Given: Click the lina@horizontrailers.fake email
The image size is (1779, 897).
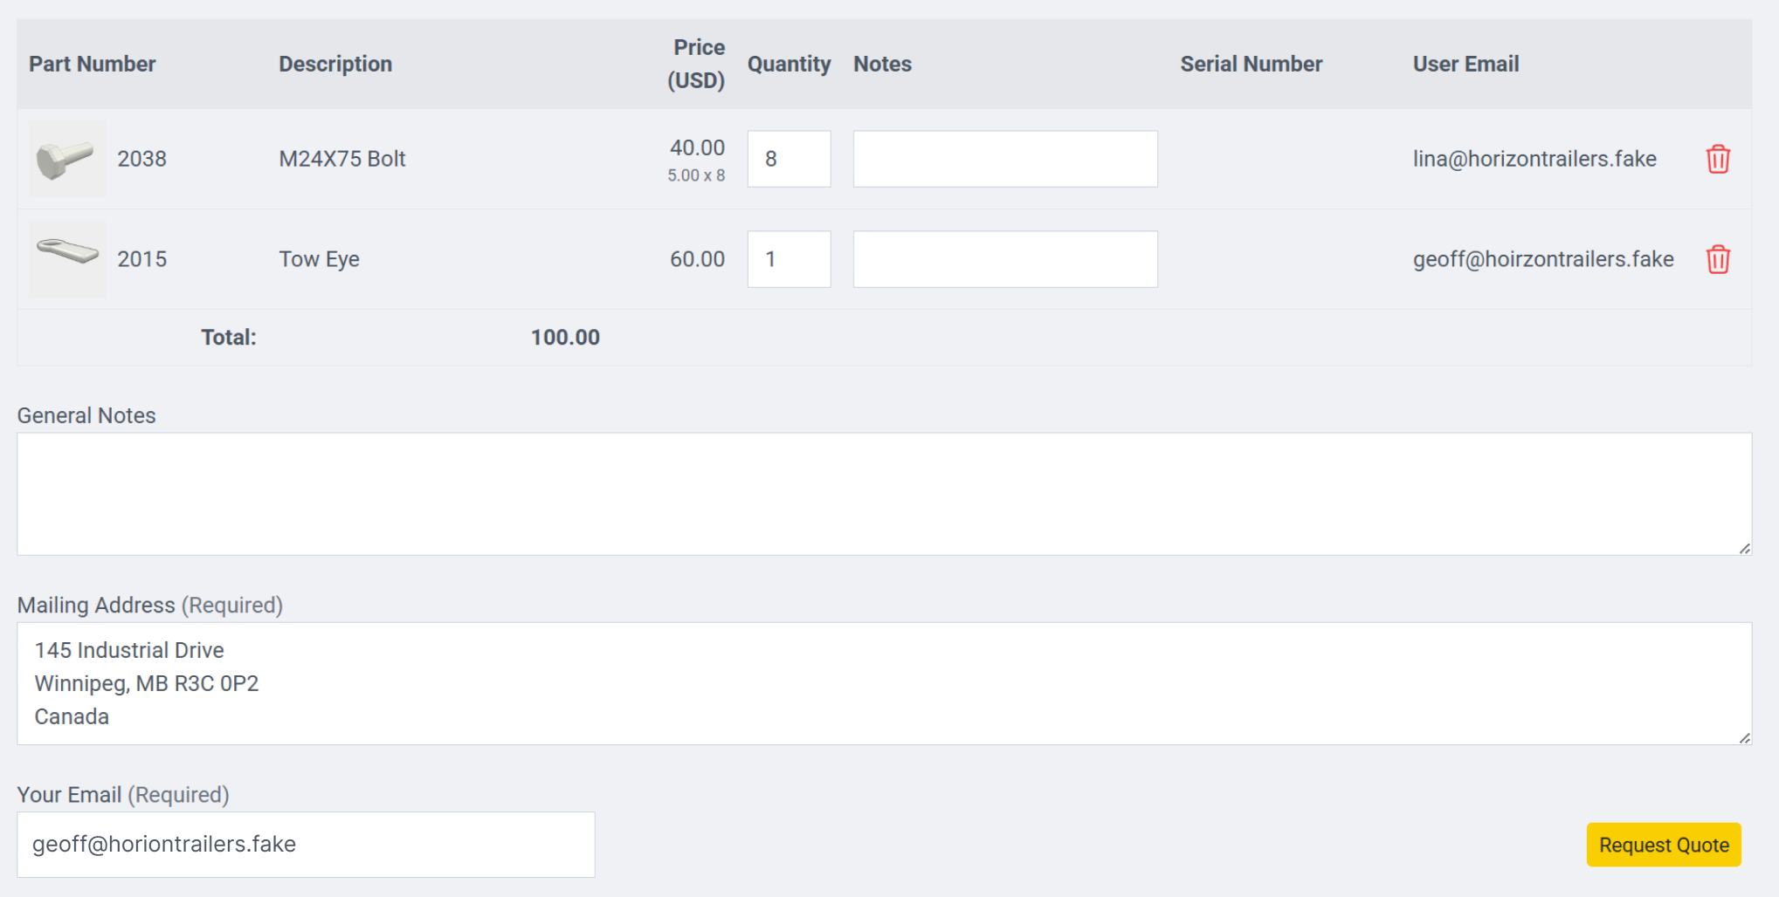Looking at the screenshot, I should [x=1534, y=159].
